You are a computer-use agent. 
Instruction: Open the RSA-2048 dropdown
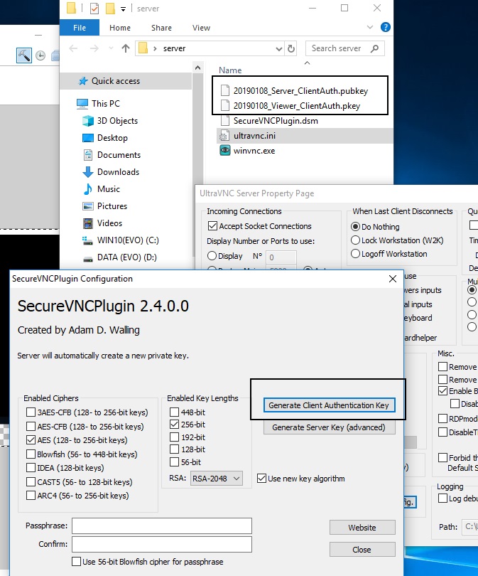click(x=217, y=479)
